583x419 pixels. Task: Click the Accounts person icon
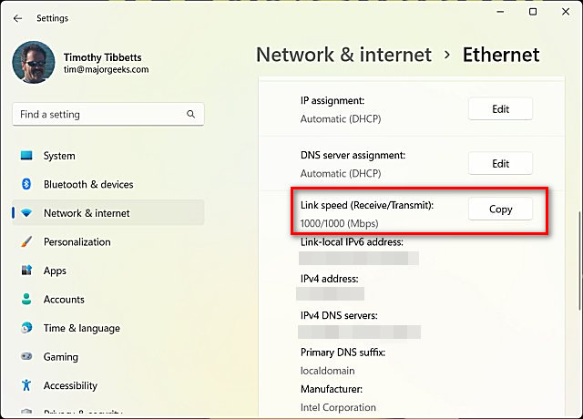[x=26, y=300]
